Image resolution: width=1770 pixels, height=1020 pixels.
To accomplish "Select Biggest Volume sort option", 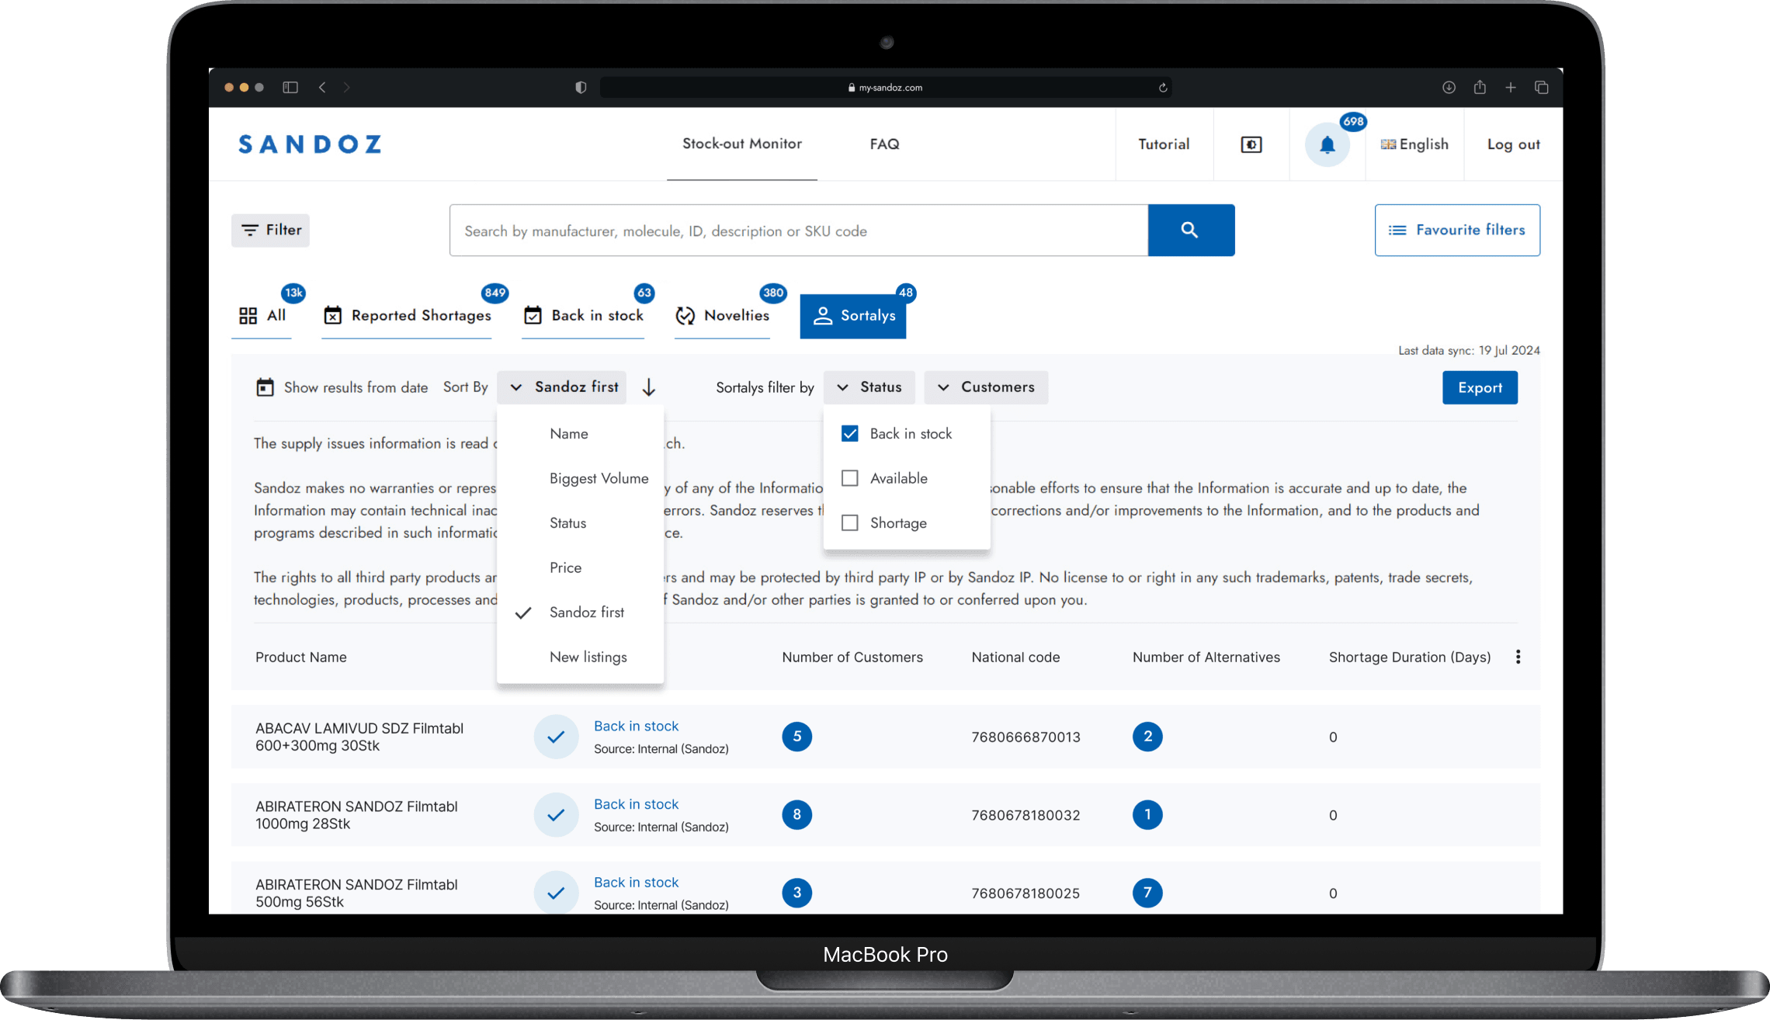I will click(599, 479).
